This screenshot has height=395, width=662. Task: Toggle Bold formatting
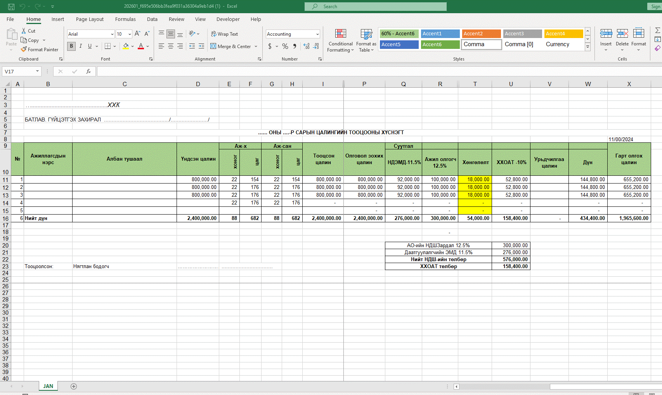71,46
